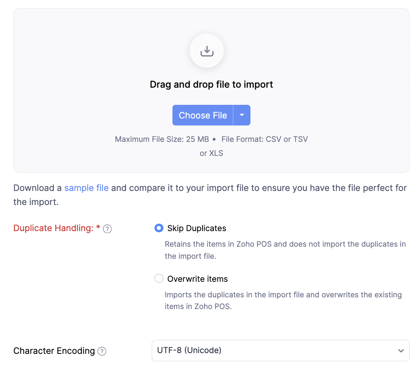Click the Character Encoding help icon

(102, 351)
